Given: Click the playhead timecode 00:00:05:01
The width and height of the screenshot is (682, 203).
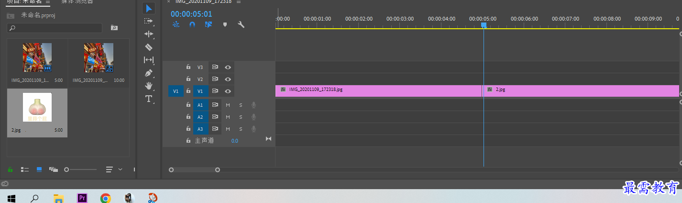Looking at the screenshot, I should coord(191,14).
